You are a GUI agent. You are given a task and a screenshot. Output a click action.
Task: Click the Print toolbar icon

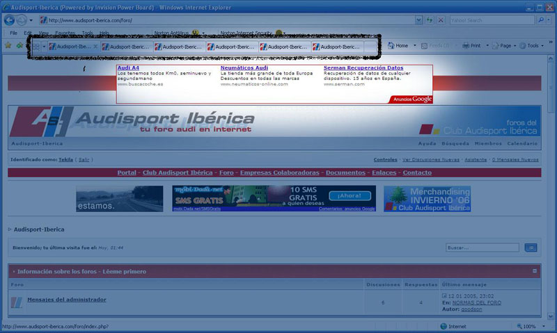(472, 45)
